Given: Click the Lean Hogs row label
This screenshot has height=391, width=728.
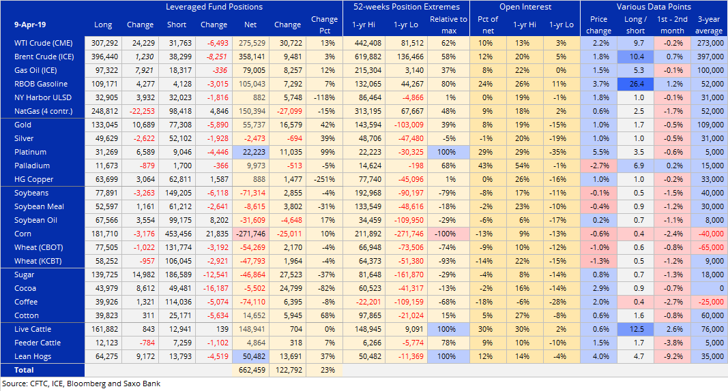Looking at the screenshot, I should [x=33, y=356].
